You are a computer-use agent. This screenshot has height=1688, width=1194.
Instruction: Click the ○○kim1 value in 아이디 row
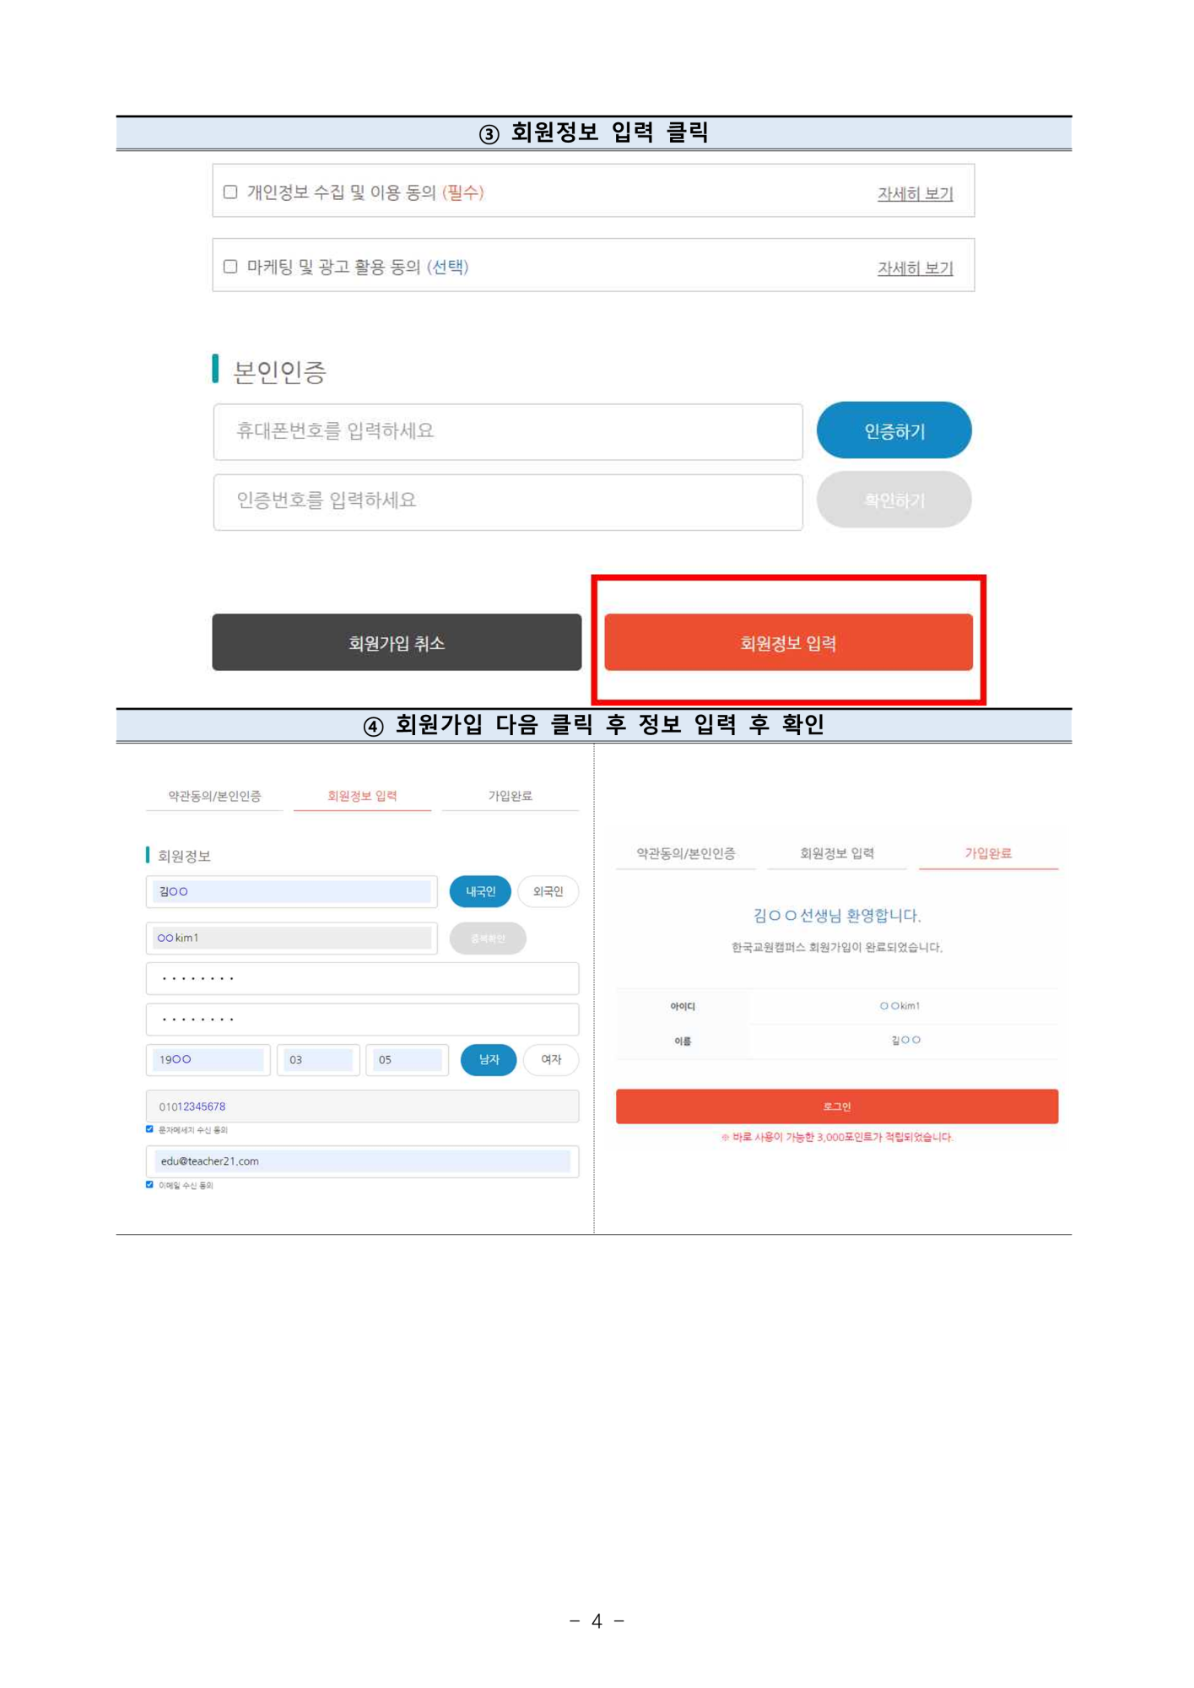[900, 1006]
